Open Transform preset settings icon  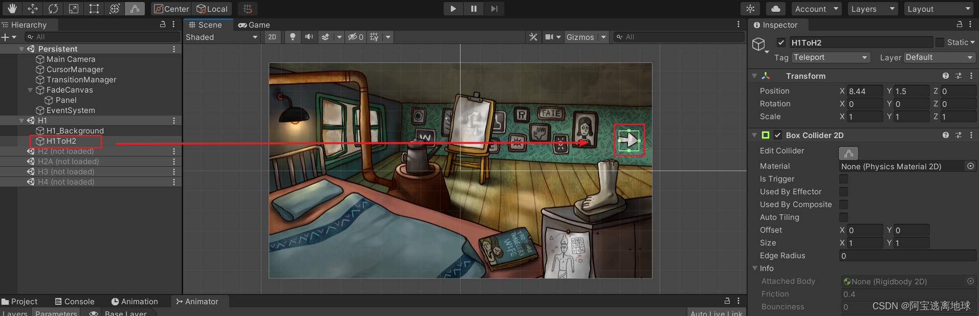coord(959,76)
